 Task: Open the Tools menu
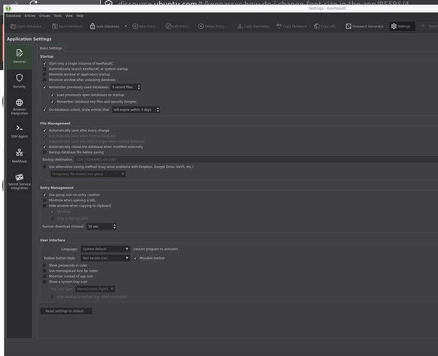pos(58,16)
